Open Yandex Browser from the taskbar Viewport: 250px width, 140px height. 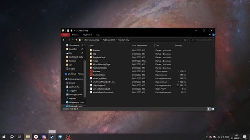pyautogui.click(x=36, y=136)
